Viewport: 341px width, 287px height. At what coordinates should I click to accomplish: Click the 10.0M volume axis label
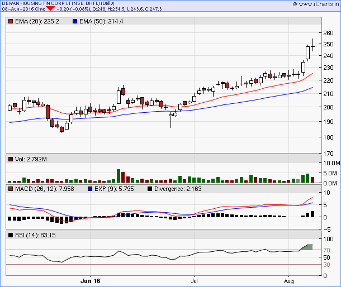331,163
